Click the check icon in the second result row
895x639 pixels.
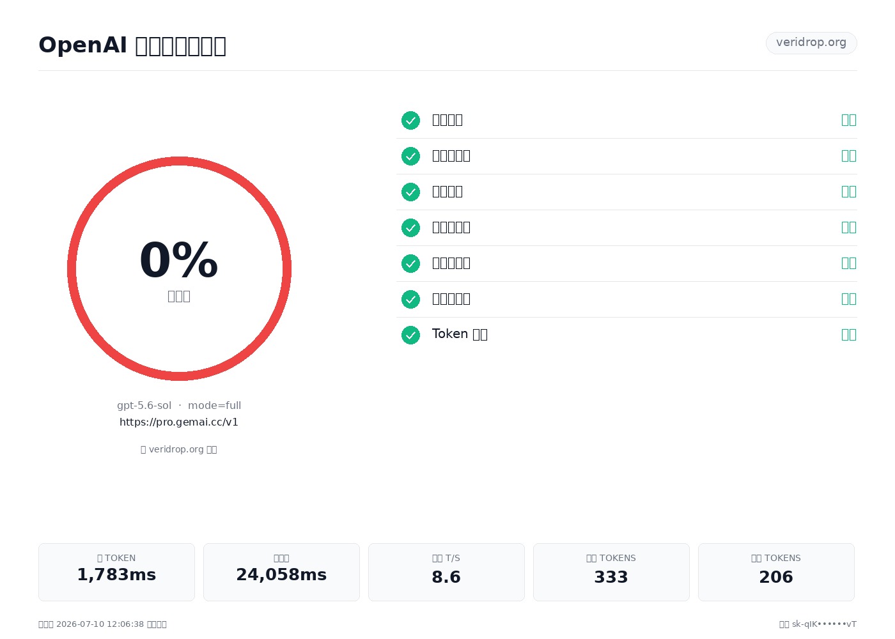tap(410, 156)
